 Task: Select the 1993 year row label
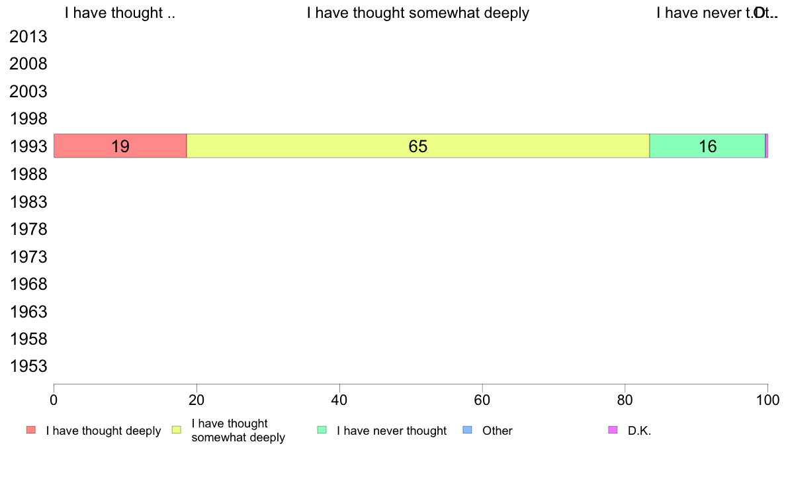click(28, 146)
